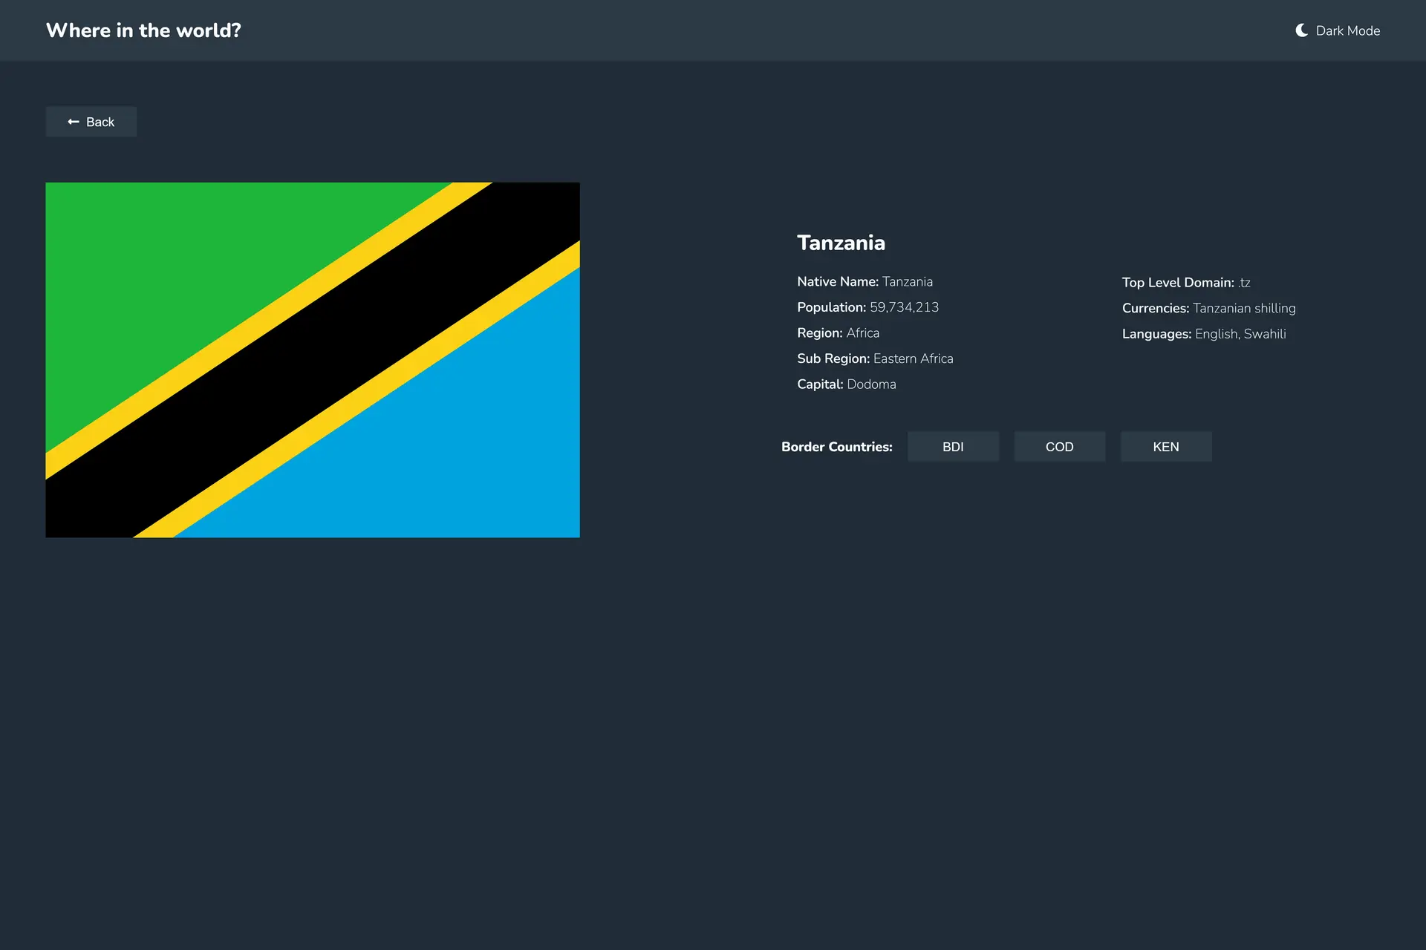This screenshot has height=950, width=1426.
Task: Click the blue triangle of the flag
Action: [460, 453]
